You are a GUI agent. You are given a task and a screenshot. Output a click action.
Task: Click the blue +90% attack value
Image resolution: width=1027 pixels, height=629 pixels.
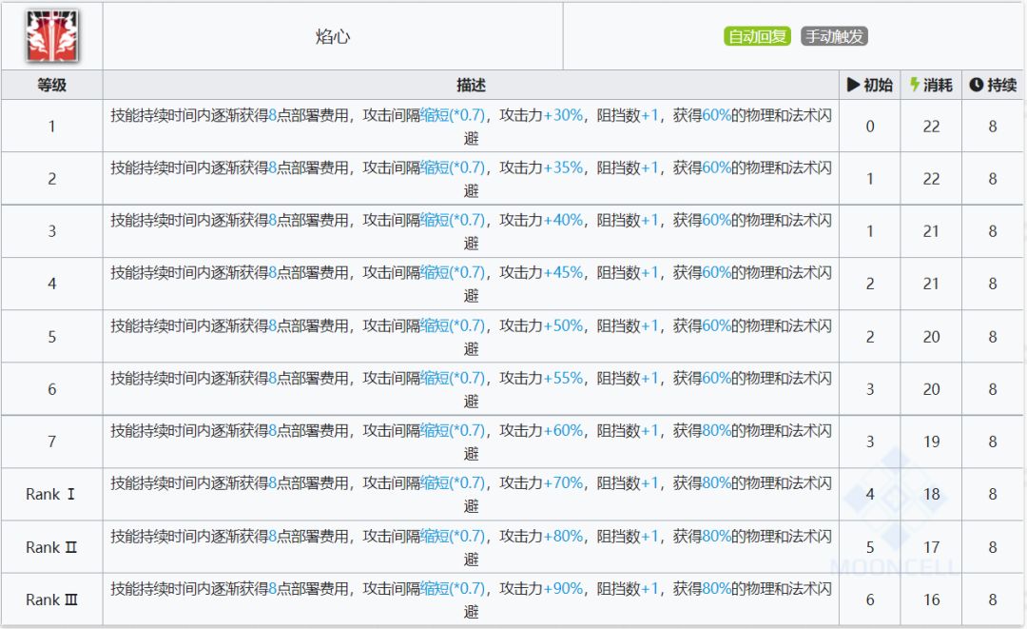tap(563, 588)
